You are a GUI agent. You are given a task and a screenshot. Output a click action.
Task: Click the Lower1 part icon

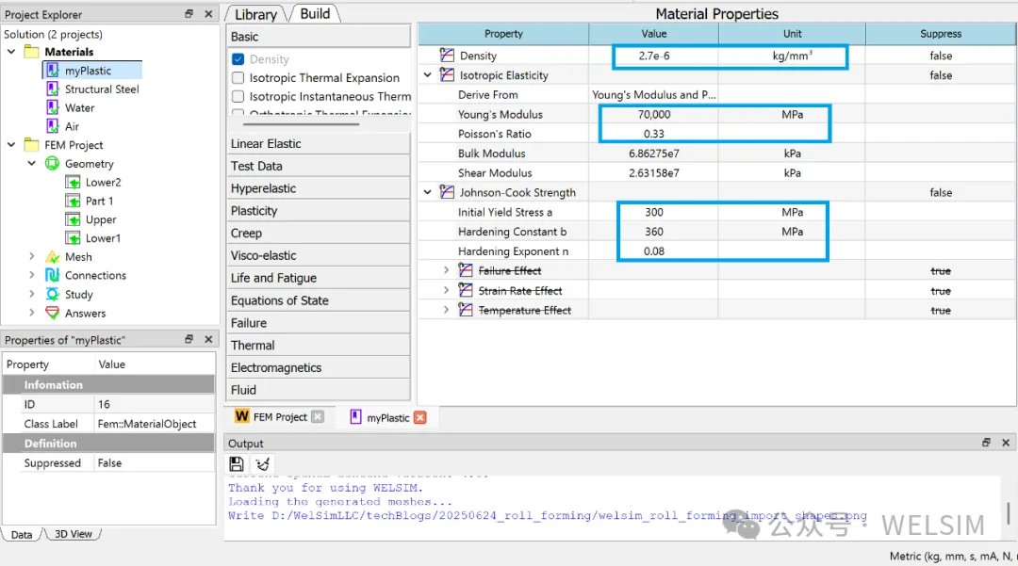[73, 238]
